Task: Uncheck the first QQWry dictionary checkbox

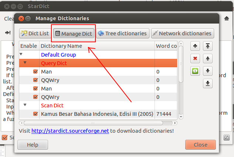Action: [x=35, y=80]
